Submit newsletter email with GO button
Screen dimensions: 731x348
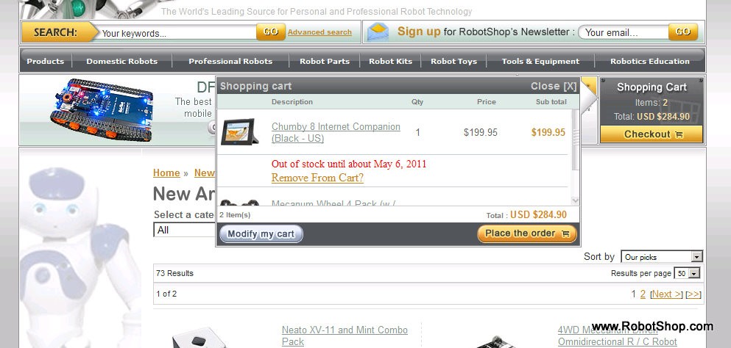coord(683,32)
